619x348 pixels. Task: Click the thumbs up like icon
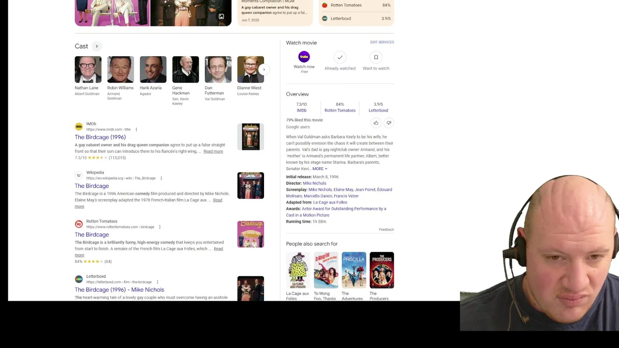click(376, 123)
